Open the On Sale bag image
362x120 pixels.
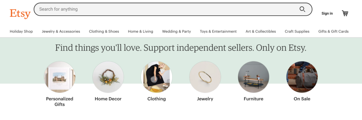click(x=302, y=77)
